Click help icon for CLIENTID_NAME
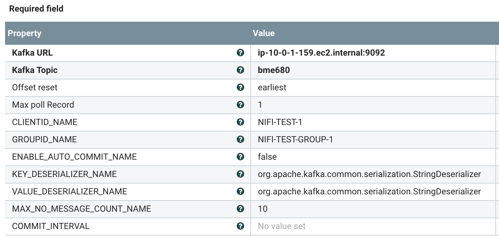Image resolution: width=499 pixels, height=237 pixels. [240, 122]
